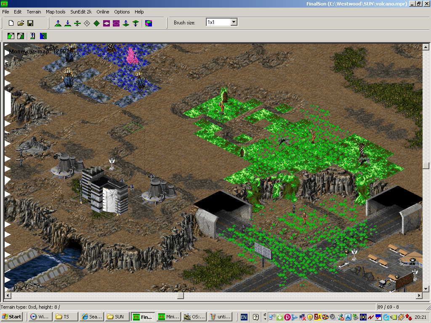Click the status bar coordinates 89 / 69 - 8
The height and width of the screenshot is (323, 431).
388,307
